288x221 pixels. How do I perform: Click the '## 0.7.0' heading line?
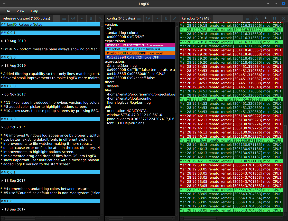click(x=50, y=119)
